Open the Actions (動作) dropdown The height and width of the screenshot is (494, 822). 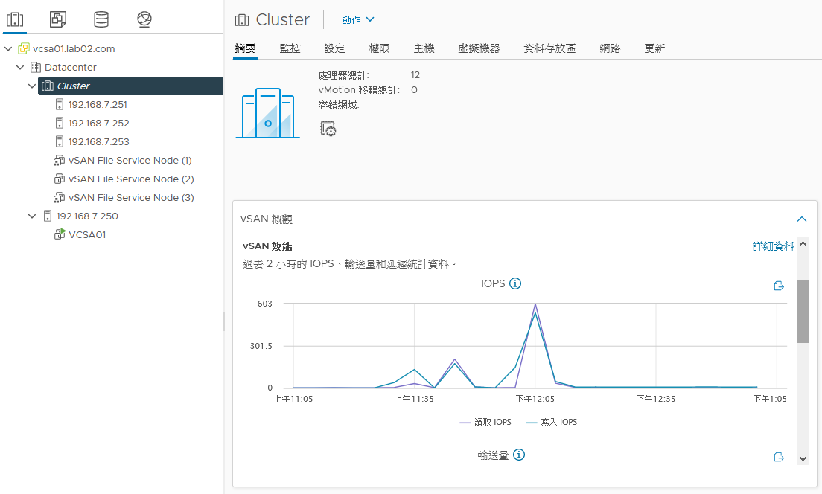click(359, 20)
